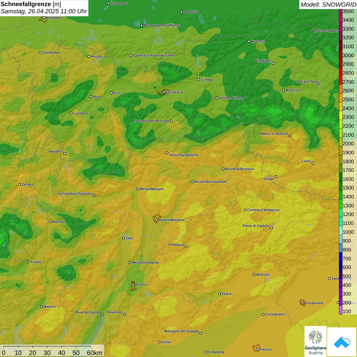Click the Kufstein location marker dot
This screenshot has height=357, width=357.
[x=249, y=41]
